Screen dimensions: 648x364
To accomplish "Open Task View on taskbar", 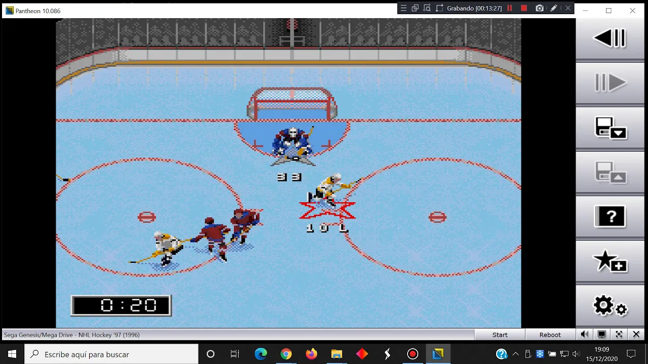I will 235,354.
